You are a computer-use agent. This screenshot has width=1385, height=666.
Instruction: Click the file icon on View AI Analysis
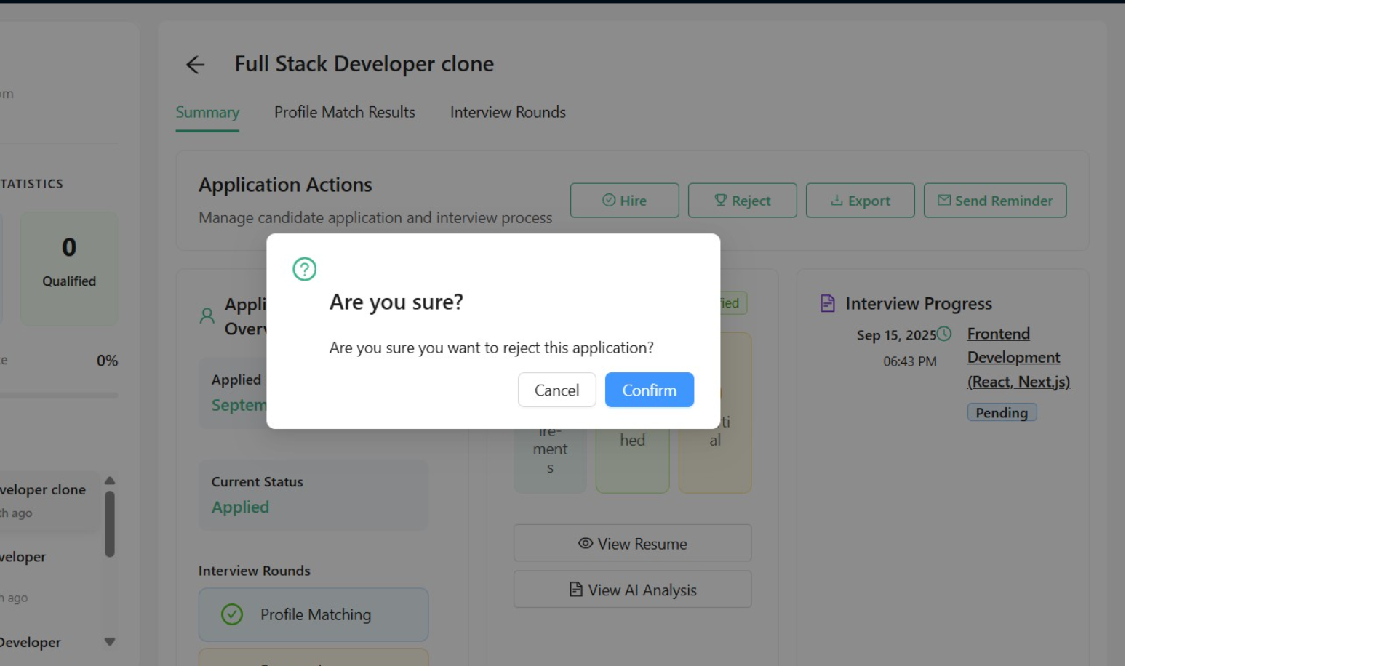(x=575, y=590)
